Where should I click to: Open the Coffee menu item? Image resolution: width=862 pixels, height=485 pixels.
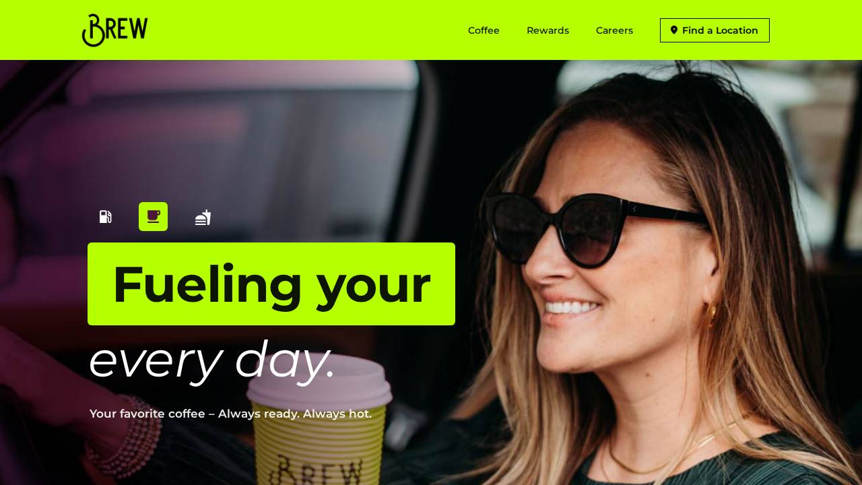tap(484, 30)
